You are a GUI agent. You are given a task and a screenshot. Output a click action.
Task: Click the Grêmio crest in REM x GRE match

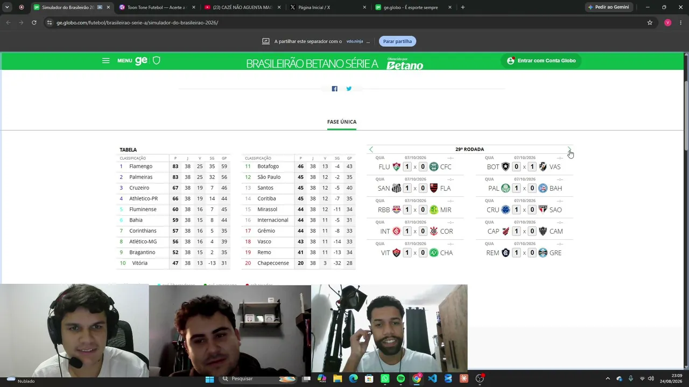pos(543,253)
